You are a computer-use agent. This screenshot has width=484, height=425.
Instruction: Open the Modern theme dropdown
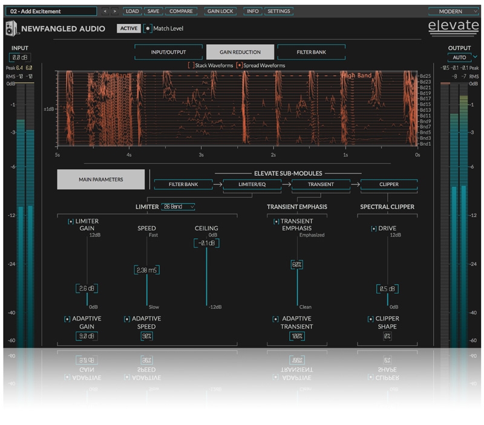[453, 11]
